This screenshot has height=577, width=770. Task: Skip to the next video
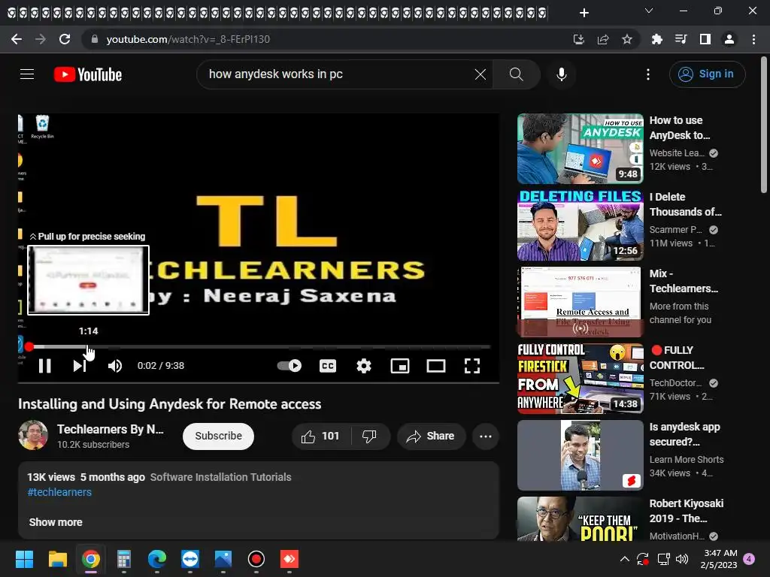pyautogui.click(x=80, y=366)
